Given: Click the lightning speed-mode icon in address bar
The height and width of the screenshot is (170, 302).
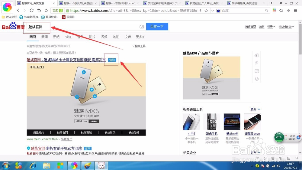Looking at the screenshot, I should 201,11.
